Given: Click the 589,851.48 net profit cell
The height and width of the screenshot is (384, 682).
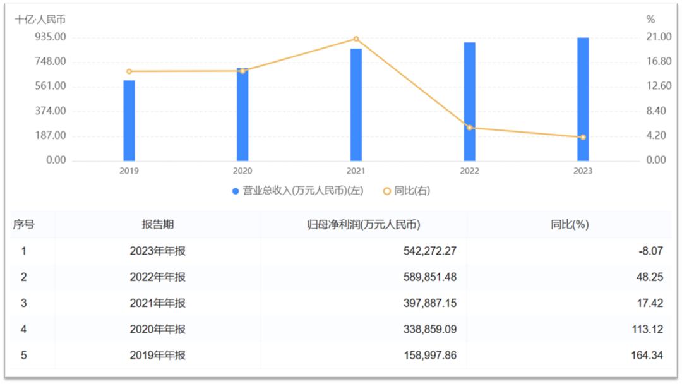Looking at the screenshot, I should pyautogui.click(x=429, y=277).
